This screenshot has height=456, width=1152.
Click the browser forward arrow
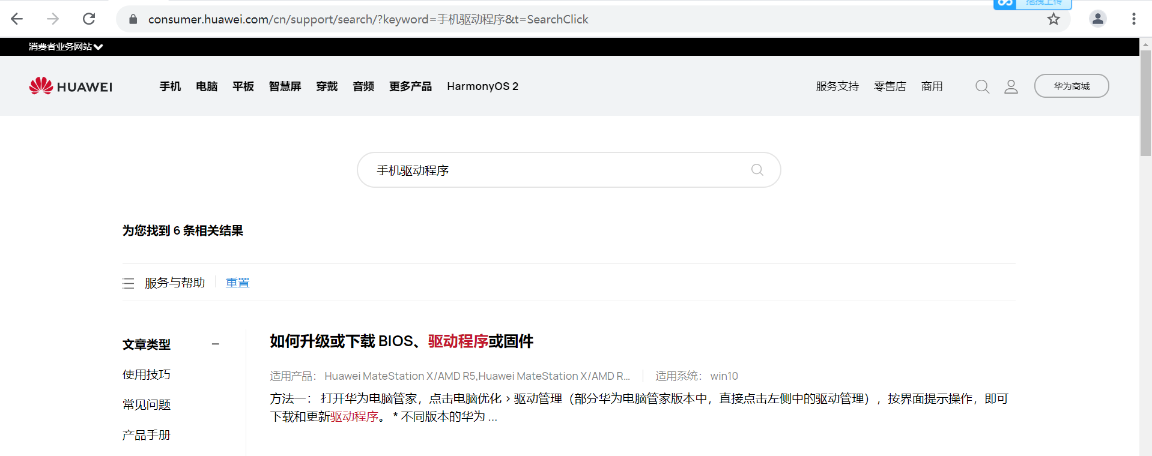click(53, 19)
